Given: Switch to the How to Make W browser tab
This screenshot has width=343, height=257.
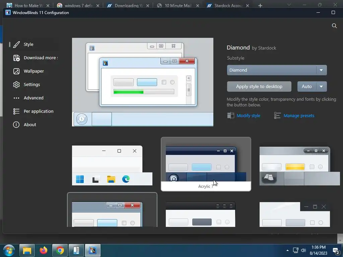Looking at the screenshot, I should pyautogui.click(x=28, y=5).
